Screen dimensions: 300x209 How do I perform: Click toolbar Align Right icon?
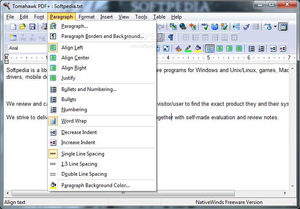(229, 48)
